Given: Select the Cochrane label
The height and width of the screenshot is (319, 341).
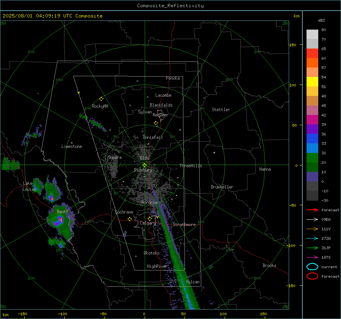Looking at the screenshot, I should pos(124,212).
